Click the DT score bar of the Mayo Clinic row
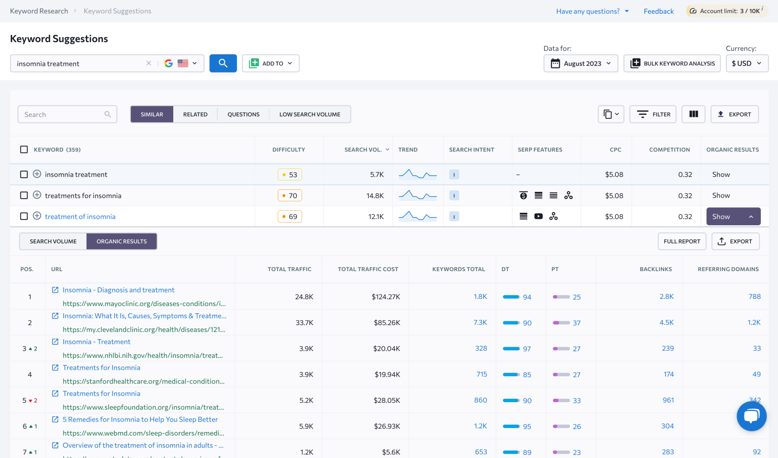Screen dimensions: 778x458 (x=511, y=297)
